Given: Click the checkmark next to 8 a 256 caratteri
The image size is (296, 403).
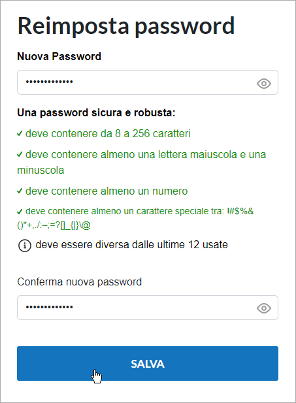Looking at the screenshot, I should coord(20,134).
